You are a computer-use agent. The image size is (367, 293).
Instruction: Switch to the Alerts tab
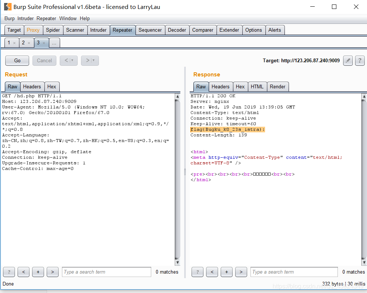pyautogui.click(x=274, y=30)
